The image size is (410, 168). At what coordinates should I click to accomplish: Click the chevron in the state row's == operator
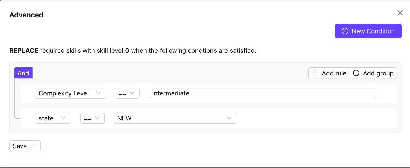click(x=97, y=118)
